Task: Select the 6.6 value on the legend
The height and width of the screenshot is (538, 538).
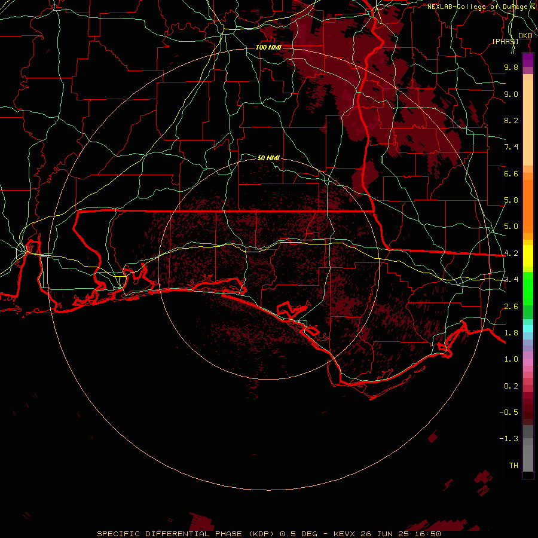Action: click(x=511, y=173)
